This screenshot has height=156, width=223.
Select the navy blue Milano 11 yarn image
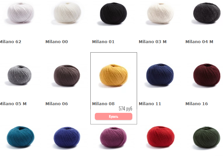click(x=160, y=75)
